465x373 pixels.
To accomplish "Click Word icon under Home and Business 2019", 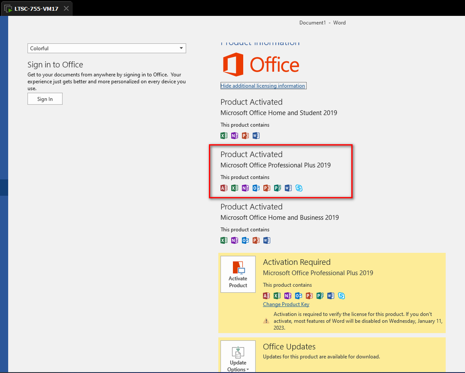I will point(267,241).
